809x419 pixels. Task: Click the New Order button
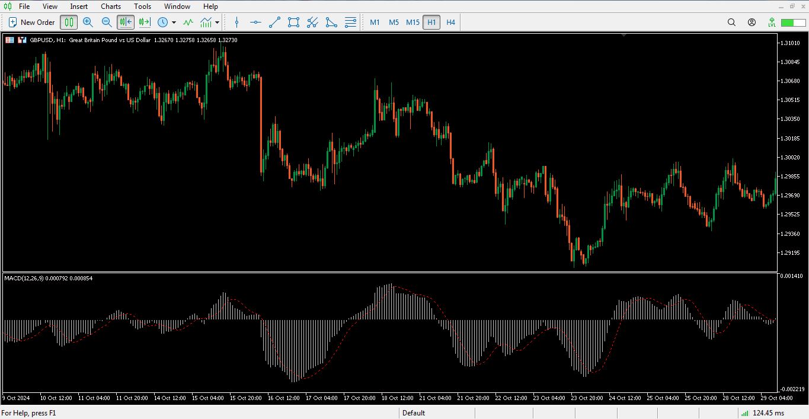(x=31, y=23)
